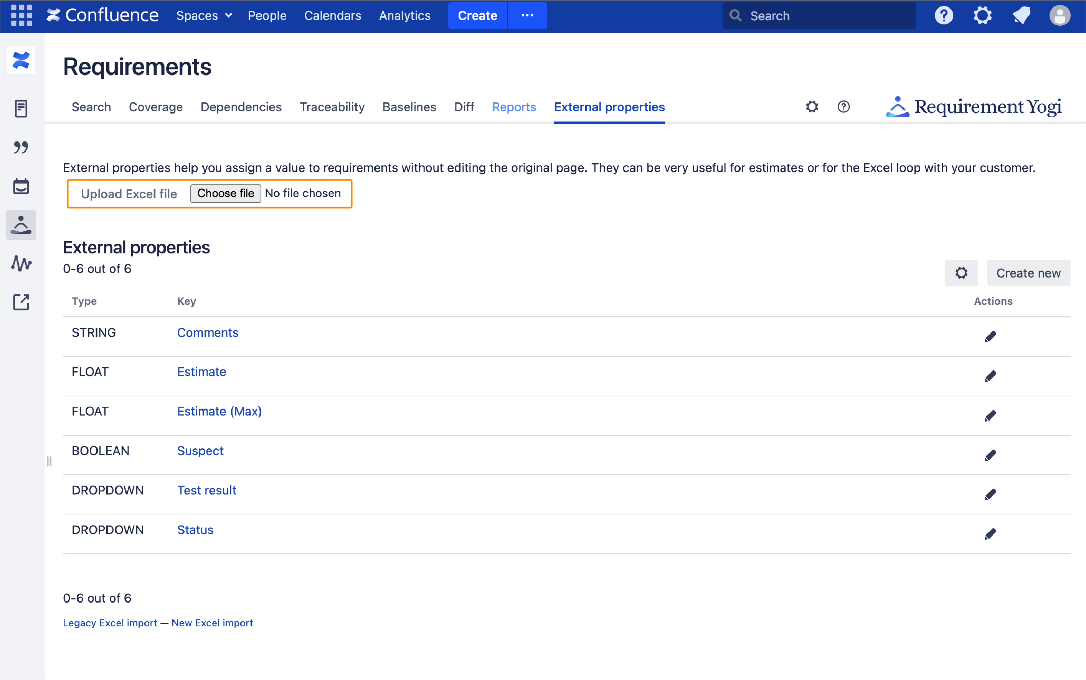Open the Create more-options ellipsis
Viewport: 1086px width, 680px height.
[x=527, y=15]
